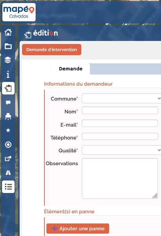
Task: Toggle the bulleted list icon
Action: tap(8, 187)
